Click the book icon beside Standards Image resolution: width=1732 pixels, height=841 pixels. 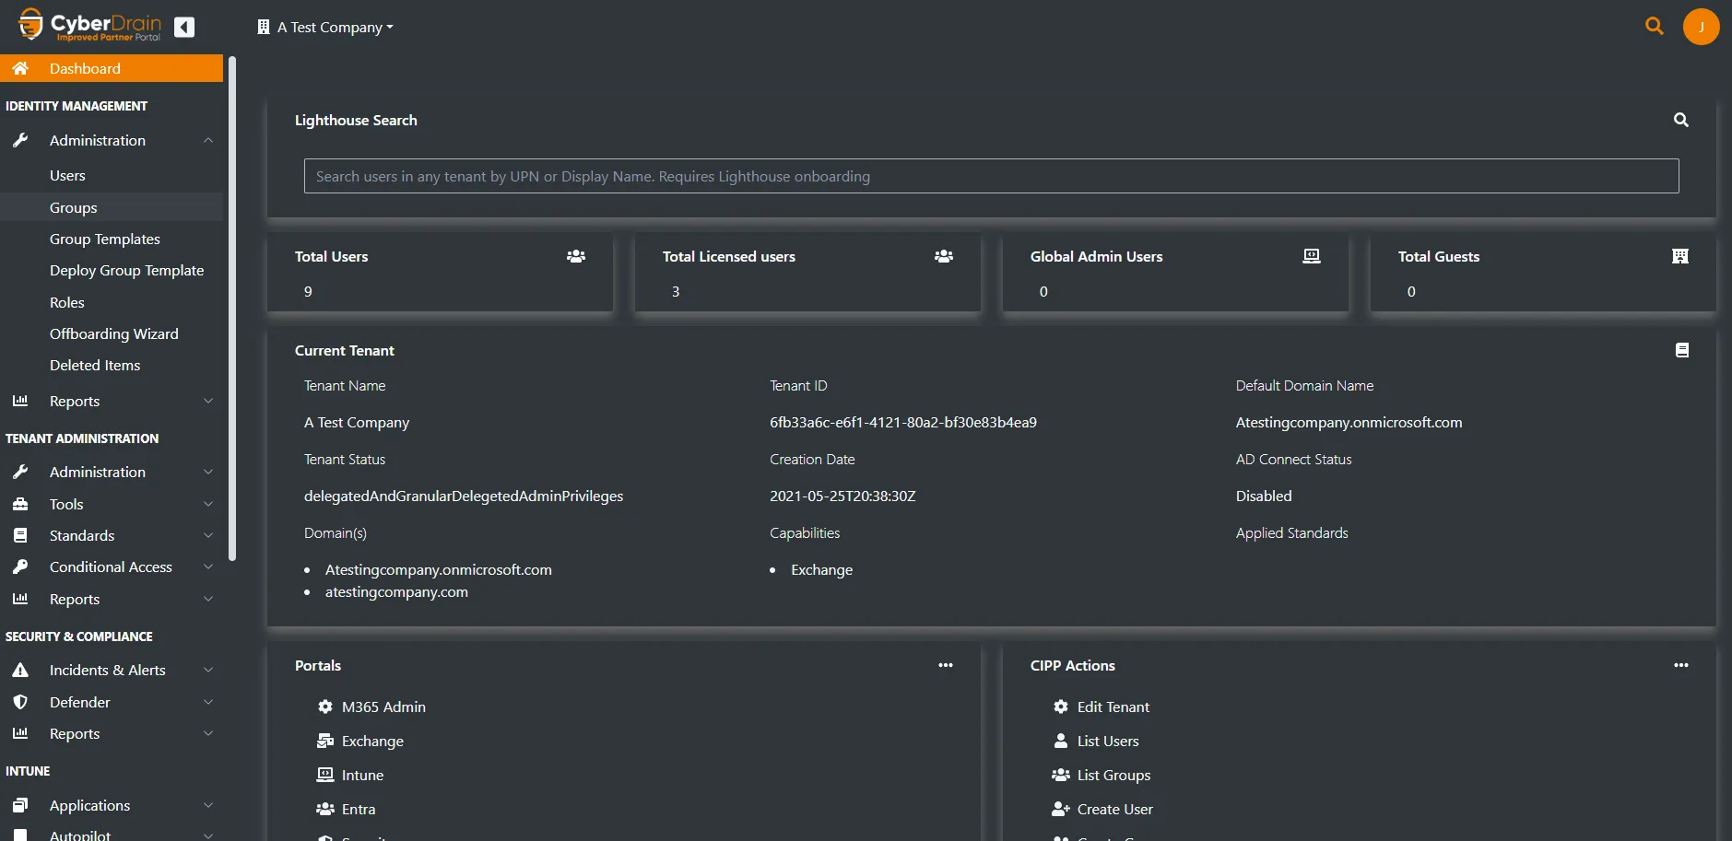(20, 535)
